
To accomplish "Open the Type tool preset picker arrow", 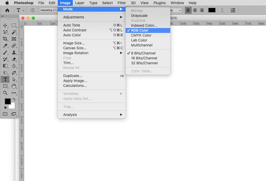I will point(24,10).
